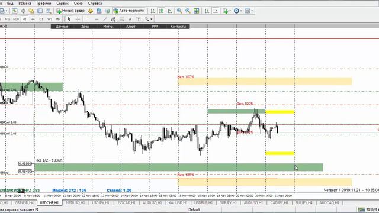
Task: Select the cursor arrow tool
Action: pos(69,19)
